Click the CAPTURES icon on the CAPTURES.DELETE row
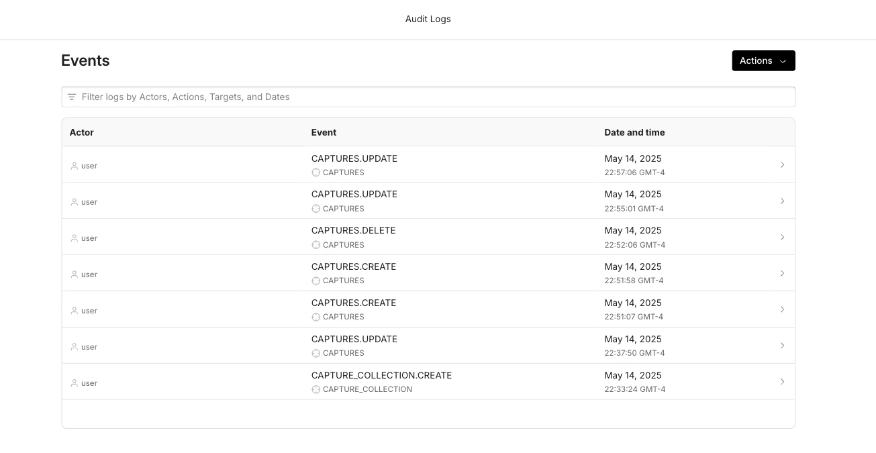876x453 pixels. pyautogui.click(x=315, y=245)
